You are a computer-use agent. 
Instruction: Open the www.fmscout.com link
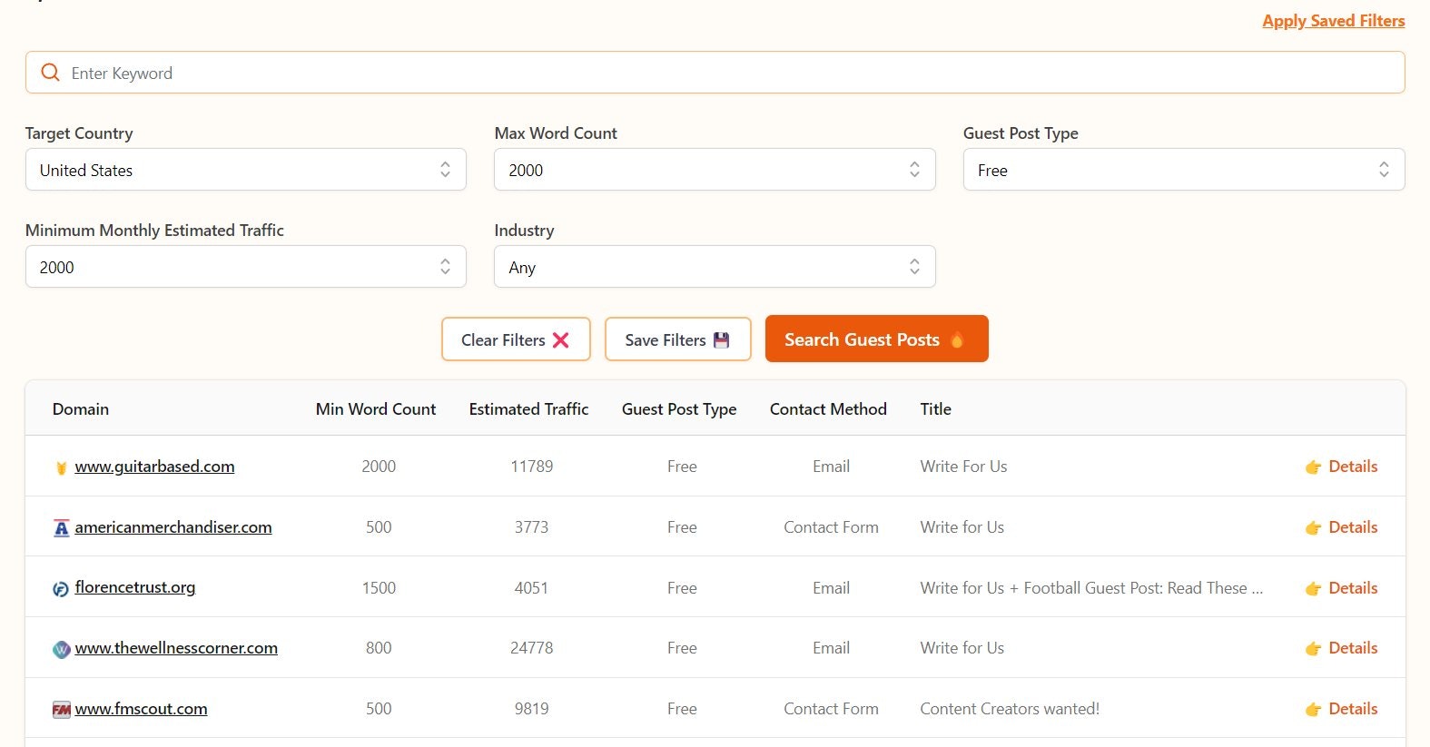click(141, 709)
